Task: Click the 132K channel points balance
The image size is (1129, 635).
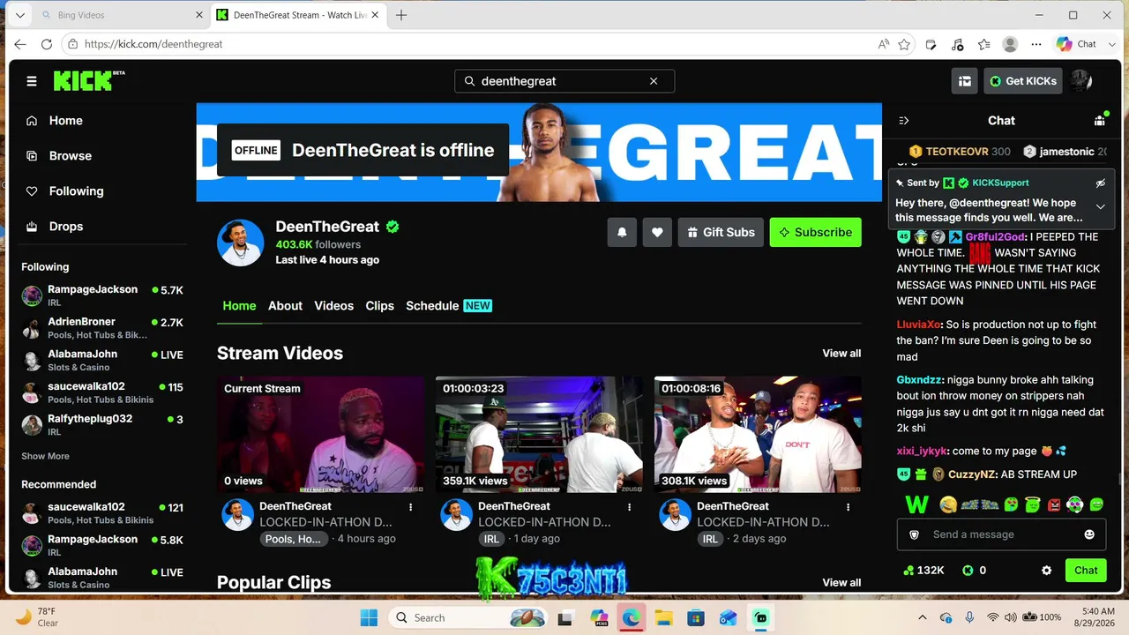Action: (x=923, y=571)
